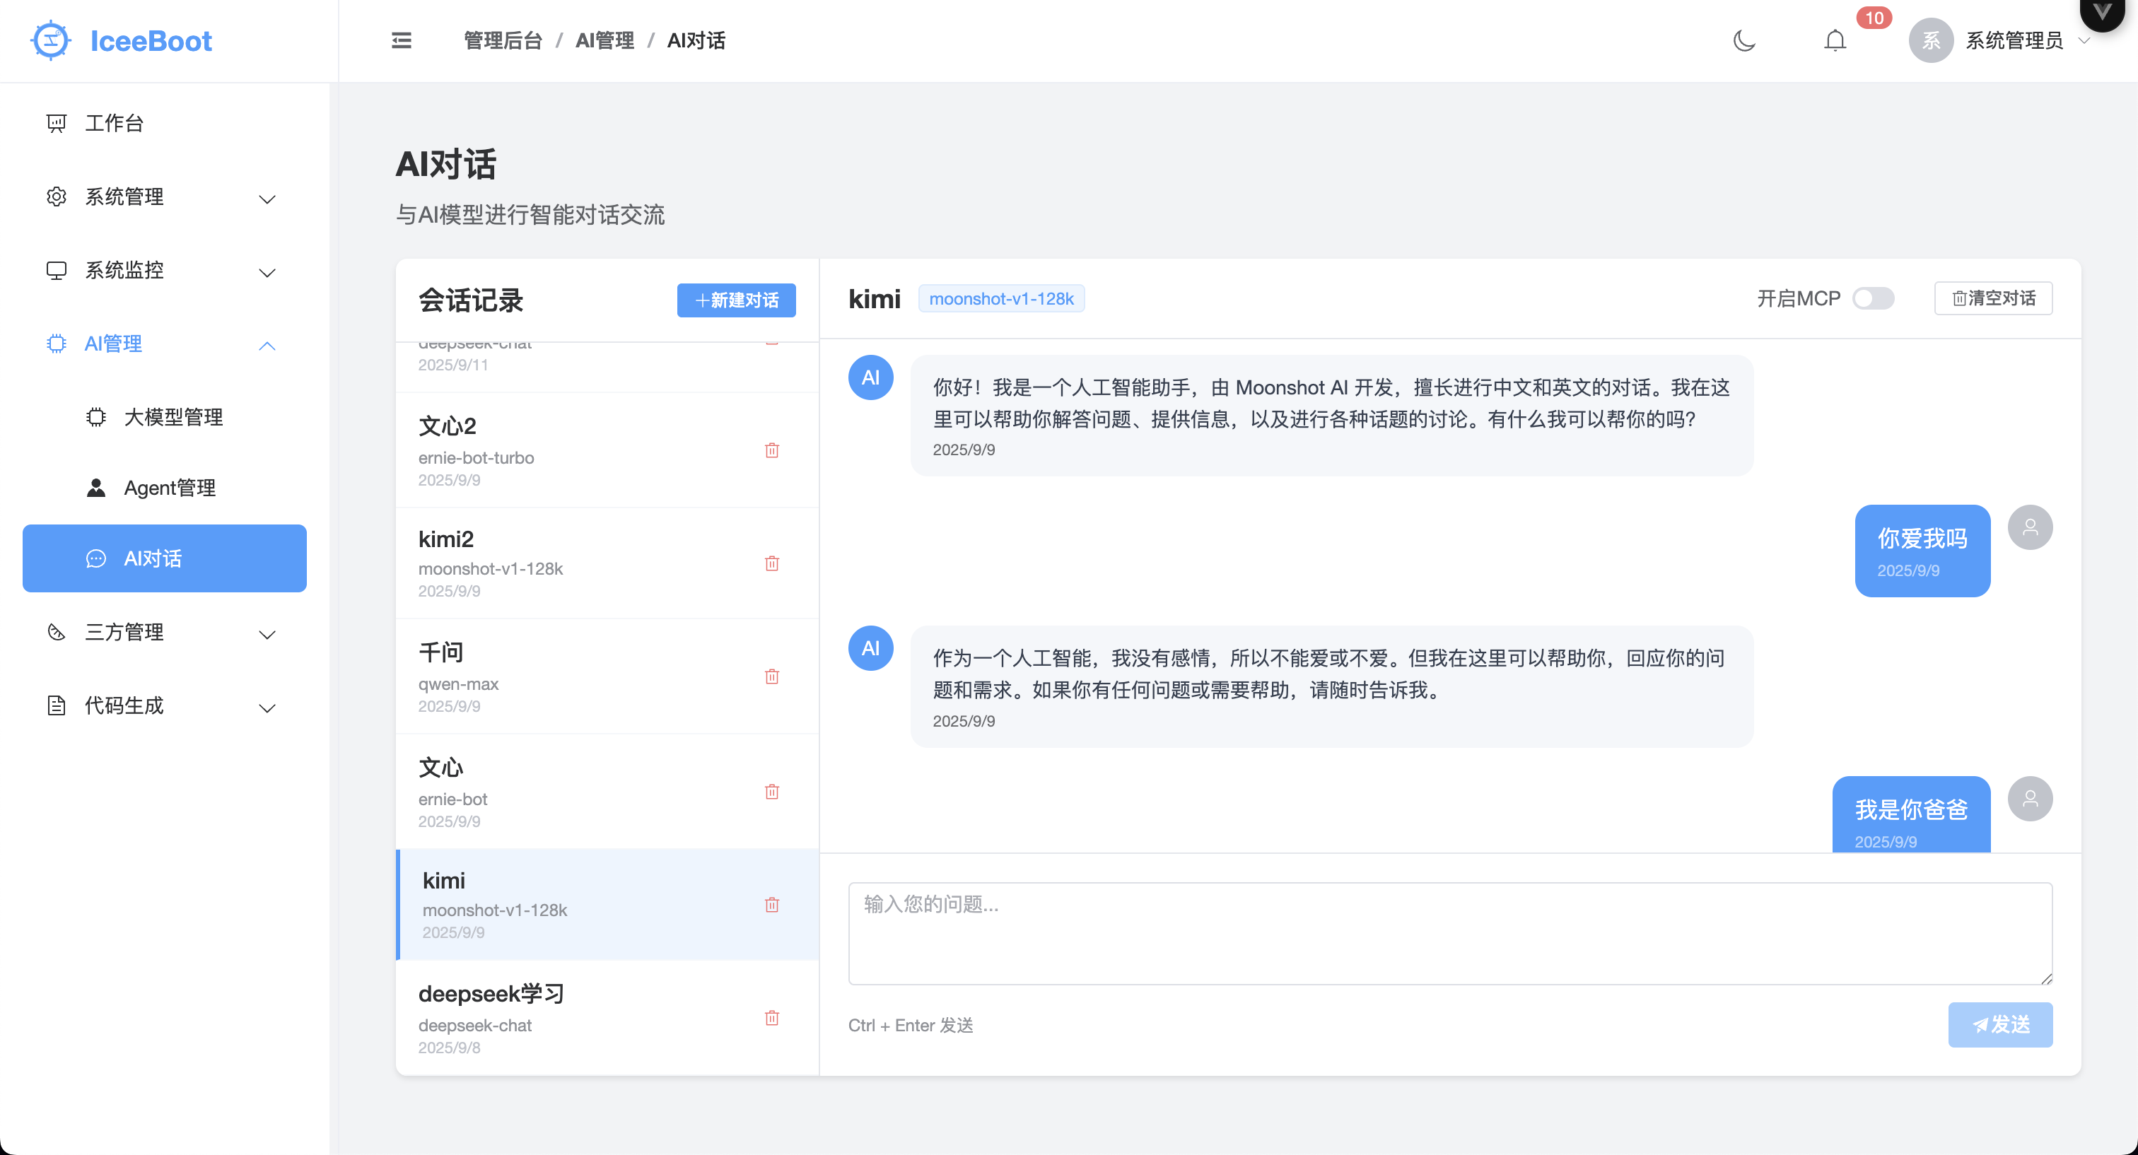2138x1155 pixels.
Task: Focus the 输入您的问题 text area
Action: [1450, 934]
